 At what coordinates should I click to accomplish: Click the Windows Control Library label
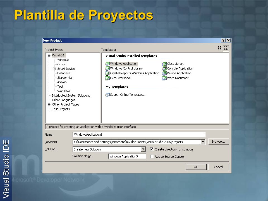tap(126, 69)
